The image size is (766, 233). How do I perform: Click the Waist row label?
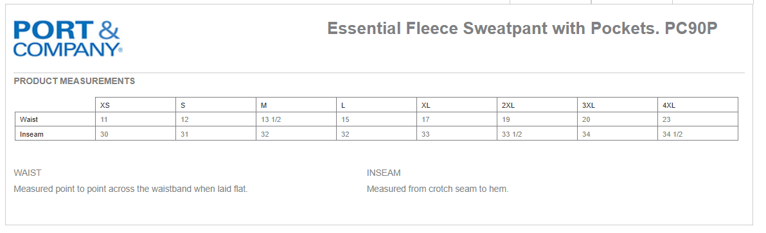[29, 119]
